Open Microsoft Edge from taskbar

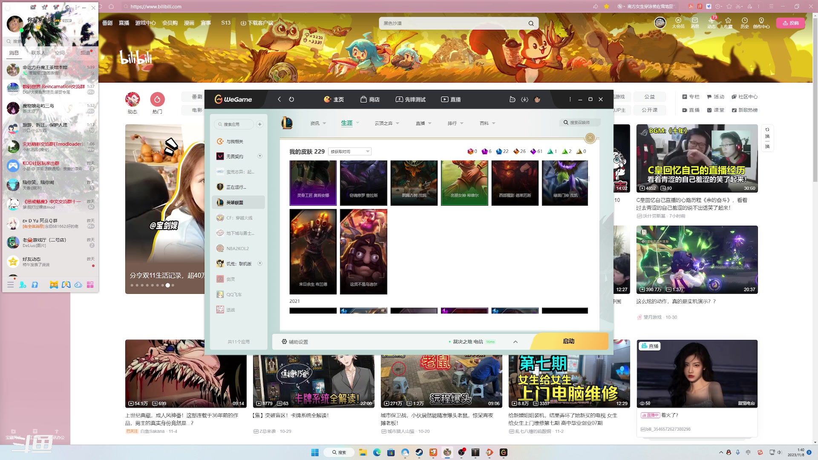(x=377, y=452)
